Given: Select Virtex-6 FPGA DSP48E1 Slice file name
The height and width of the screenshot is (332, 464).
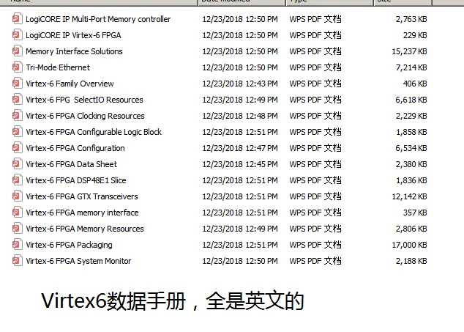Looking at the screenshot, I should click(x=76, y=180).
